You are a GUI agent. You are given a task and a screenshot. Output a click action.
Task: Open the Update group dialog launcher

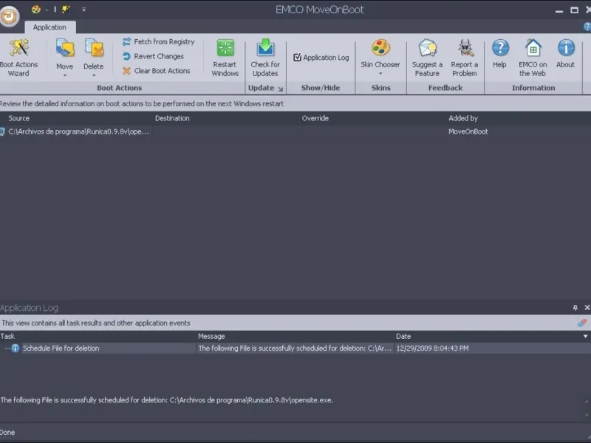pyautogui.click(x=281, y=89)
